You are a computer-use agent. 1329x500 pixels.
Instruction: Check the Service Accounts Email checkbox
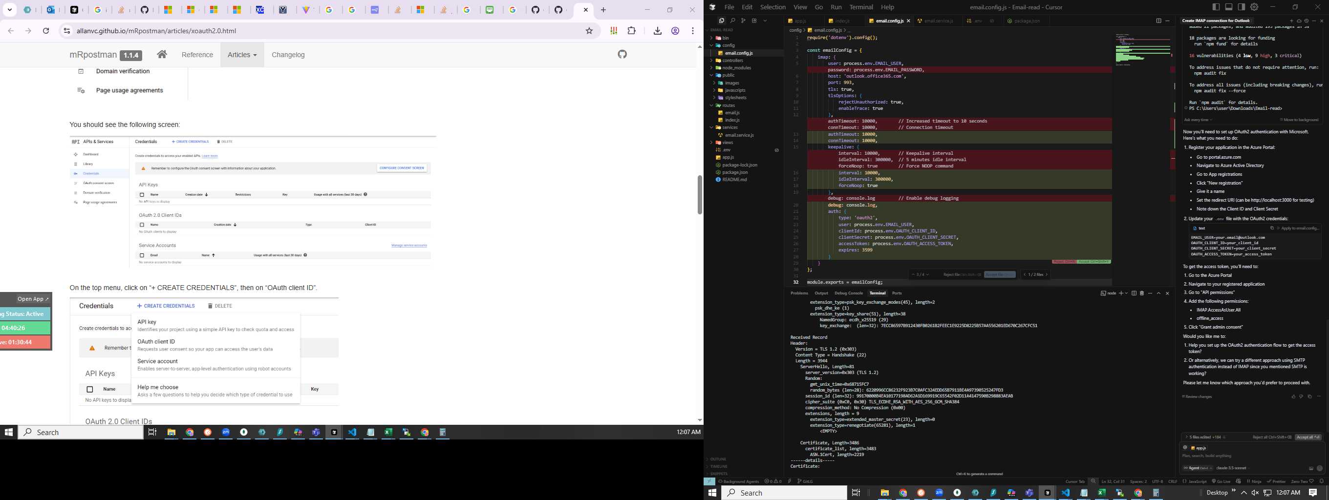142,255
